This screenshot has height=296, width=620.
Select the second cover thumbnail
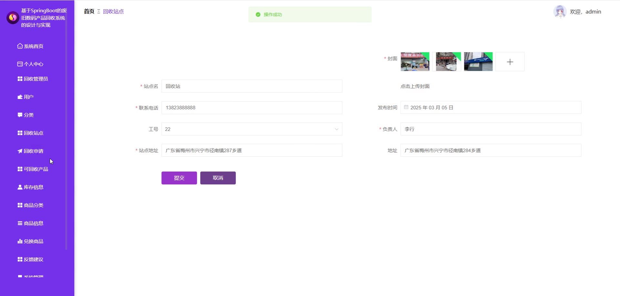tap(447, 62)
